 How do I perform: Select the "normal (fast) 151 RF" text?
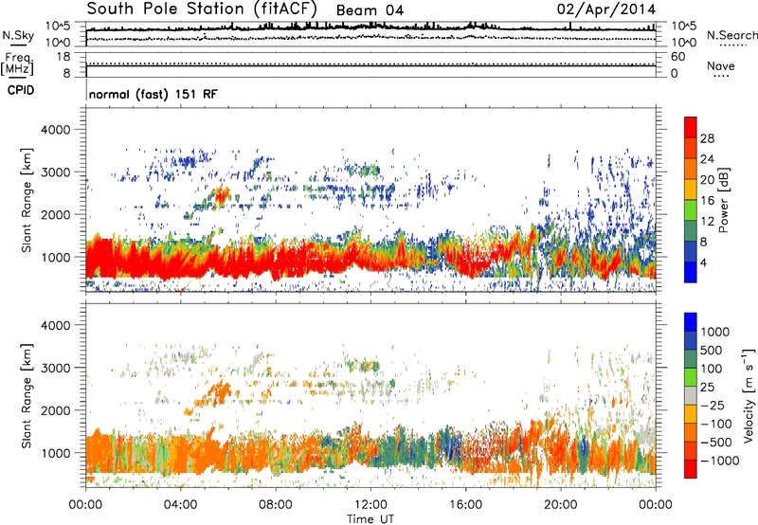tap(153, 94)
